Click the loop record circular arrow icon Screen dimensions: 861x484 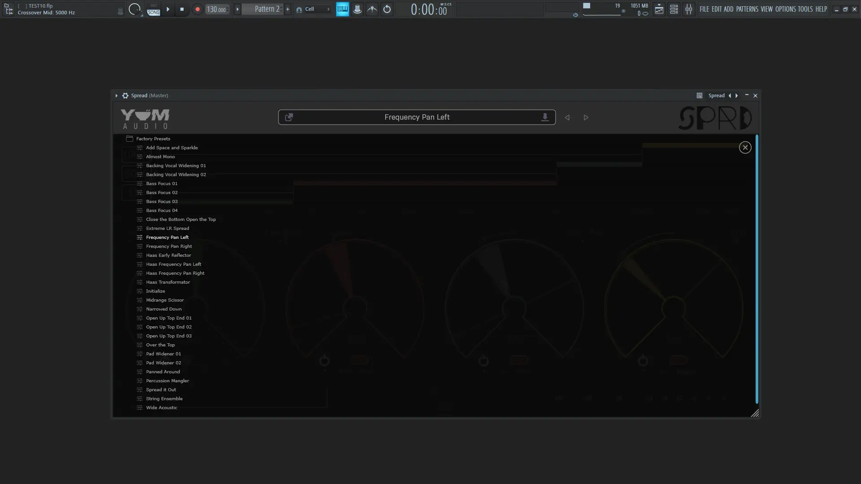click(387, 9)
